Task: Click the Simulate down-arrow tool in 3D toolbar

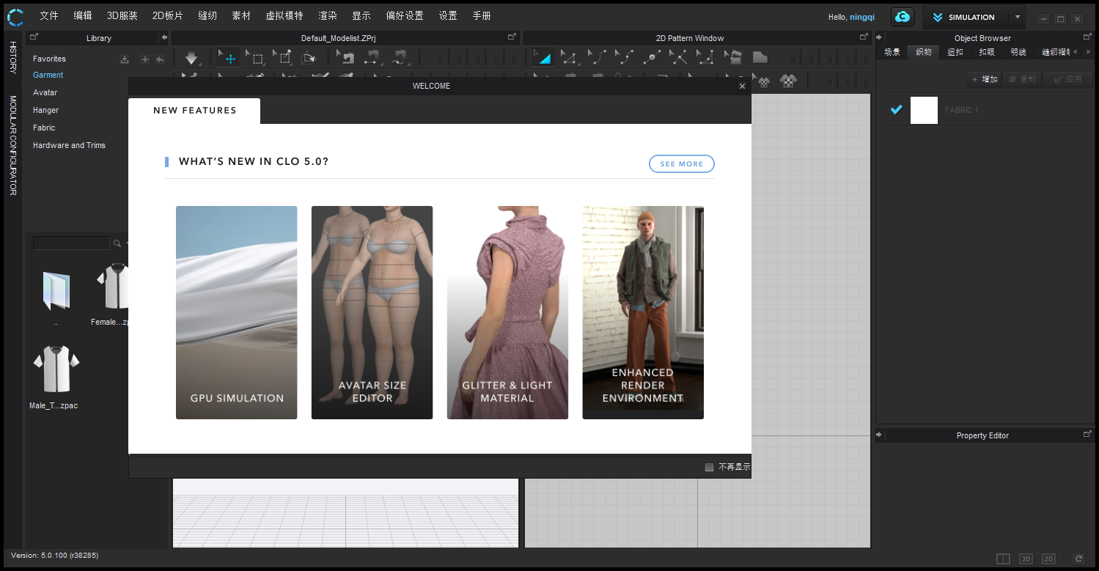Action: pos(191,58)
